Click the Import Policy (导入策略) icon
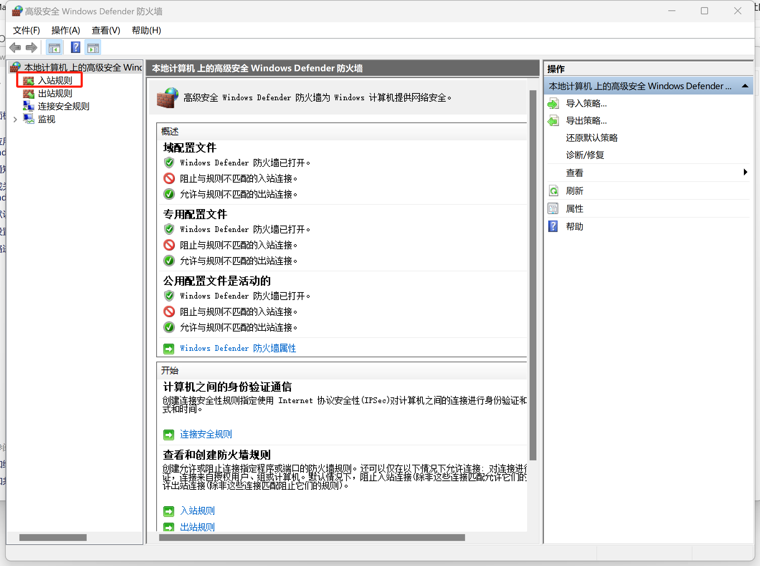760x566 pixels. tap(553, 104)
